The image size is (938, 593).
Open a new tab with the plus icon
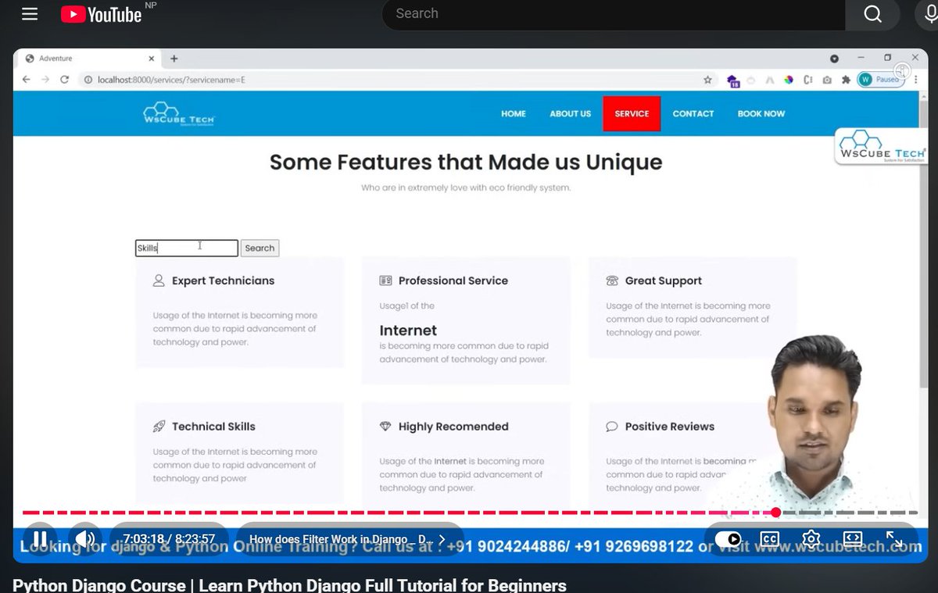point(174,59)
